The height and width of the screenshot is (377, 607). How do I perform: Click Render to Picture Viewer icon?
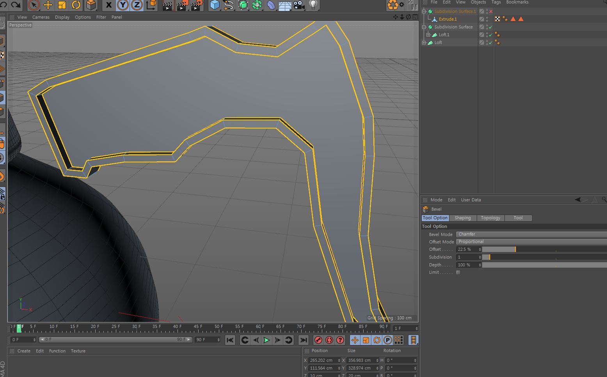(182, 5)
